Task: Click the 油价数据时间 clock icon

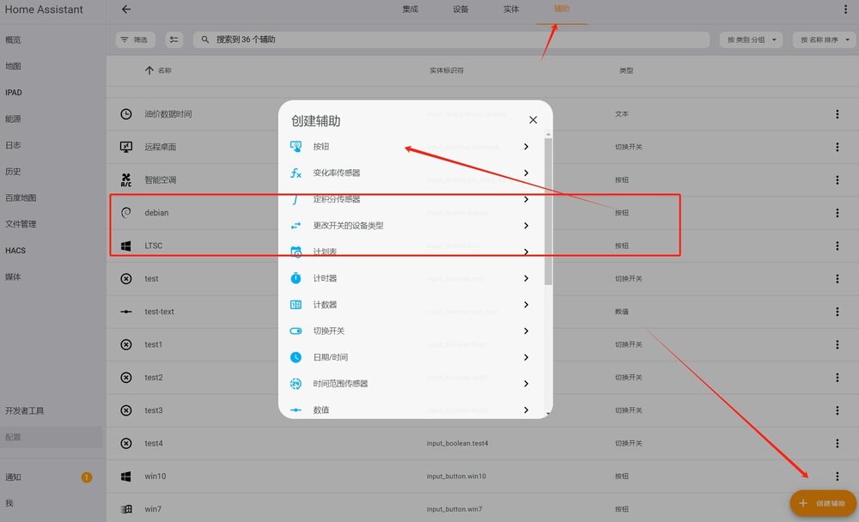Action: [x=126, y=114]
